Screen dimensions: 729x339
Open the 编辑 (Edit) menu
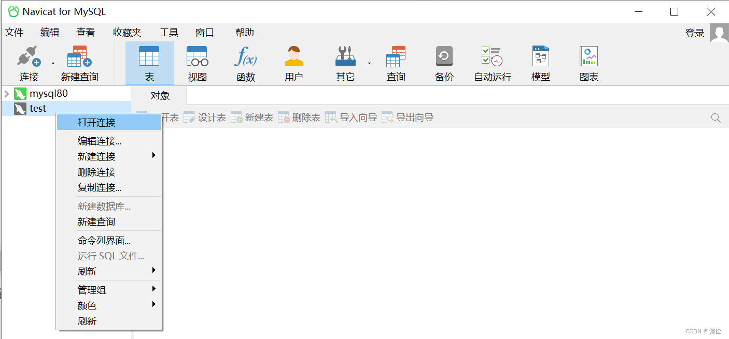pyautogui.click(x=50, y=33)
